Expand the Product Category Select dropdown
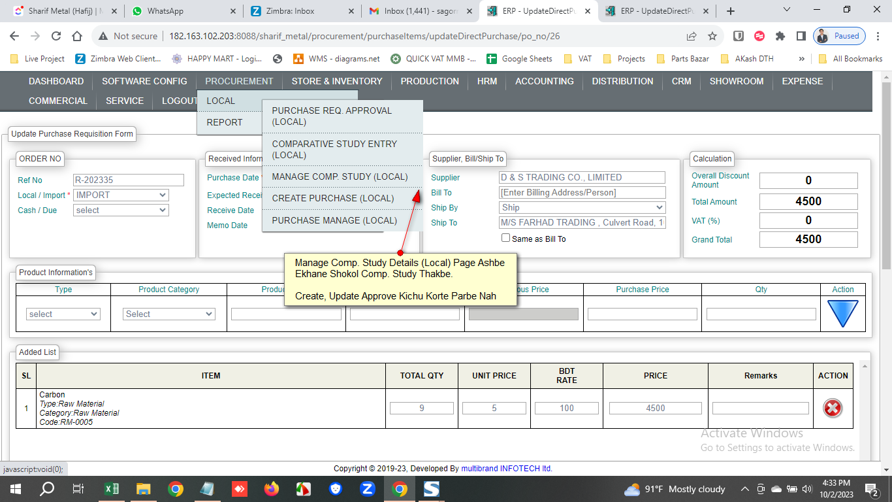Image resolution: width=892 pixels, height=502 pixels. pos(169,314)
